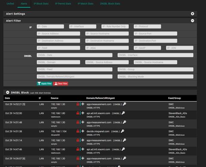Focus the IP - Source Hostname field
Viewport: 206px width, 167px height.
pyautogui.click(x=107, y=34)
